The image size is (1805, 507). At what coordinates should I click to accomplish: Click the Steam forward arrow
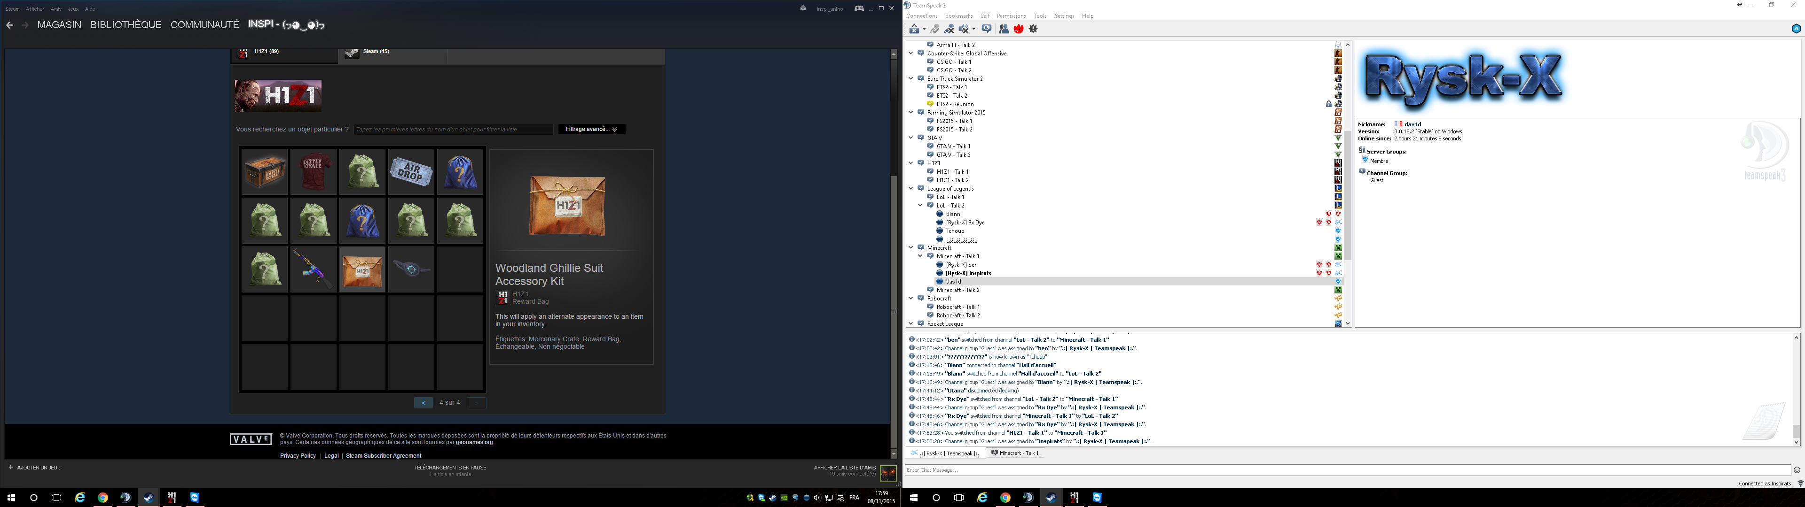coord(25,25)
